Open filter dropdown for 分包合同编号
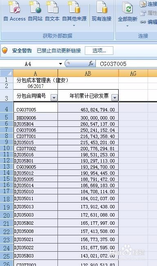157x266 pixels. (54, 98)
